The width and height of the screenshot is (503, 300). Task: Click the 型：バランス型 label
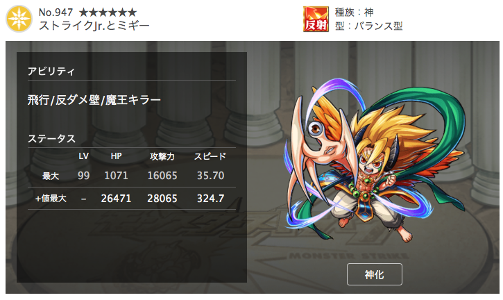click(x=369, y=26)
